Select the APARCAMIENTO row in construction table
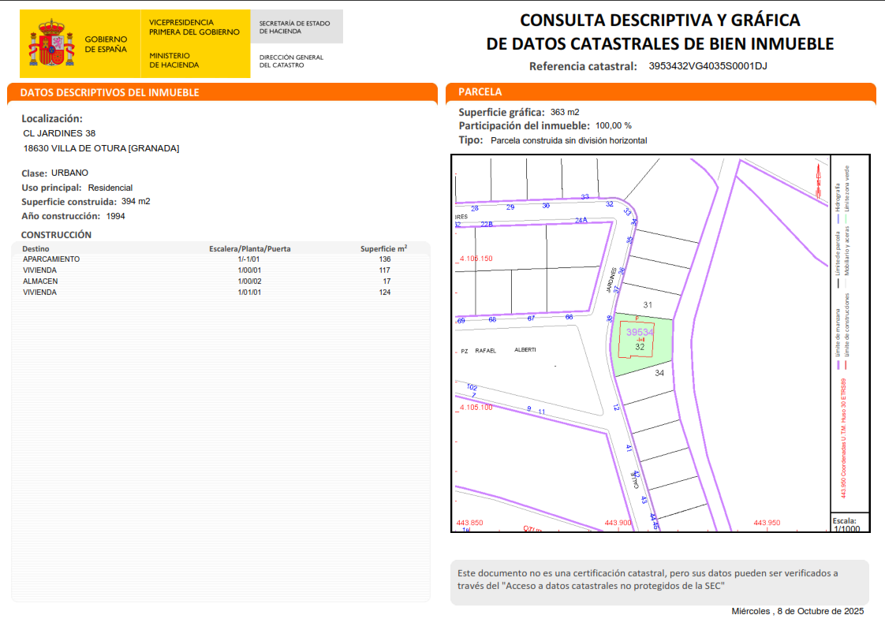Image resolution: width=885 pixels, height=626 pixels. [x=221, y=259]
